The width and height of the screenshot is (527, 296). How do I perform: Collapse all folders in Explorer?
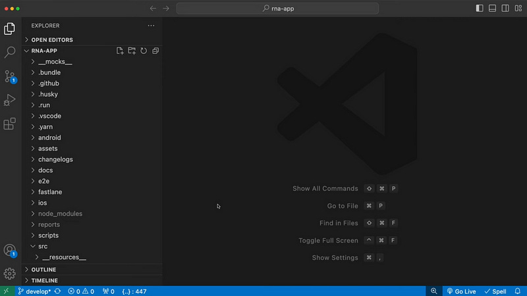coord(155,51)
